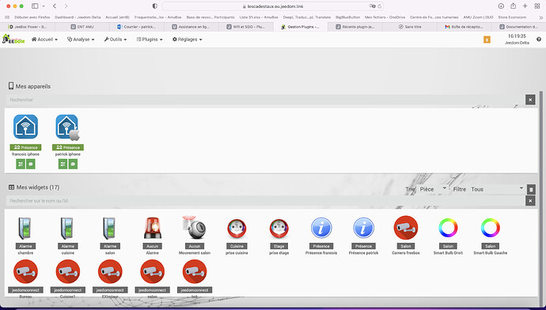Focus the Rechercher devices search field

click(265, 100)
